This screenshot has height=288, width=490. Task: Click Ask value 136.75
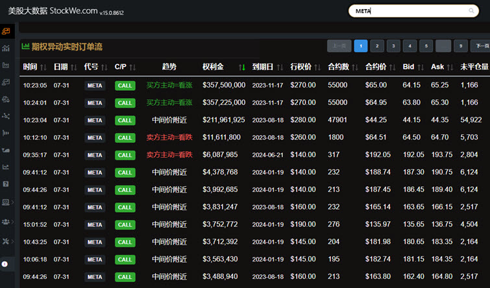[x=441, y=224]
